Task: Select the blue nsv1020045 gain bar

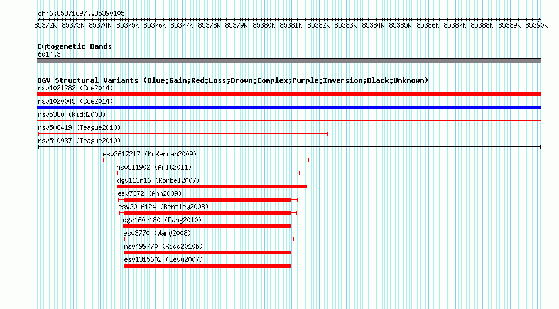Action: pos(289,107)
